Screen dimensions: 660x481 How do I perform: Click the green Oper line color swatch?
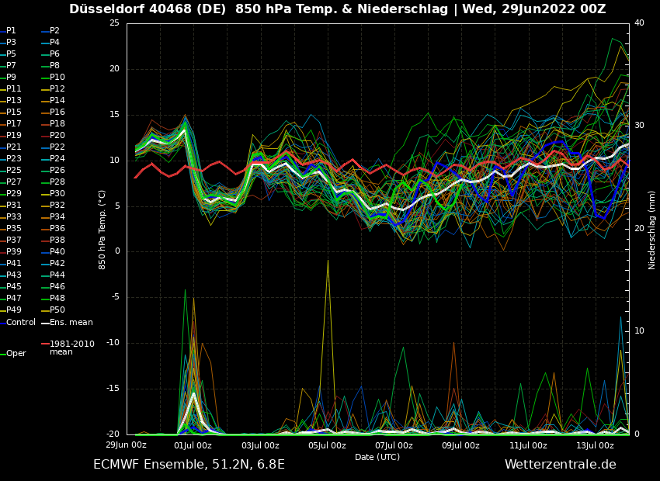point(2,354)
